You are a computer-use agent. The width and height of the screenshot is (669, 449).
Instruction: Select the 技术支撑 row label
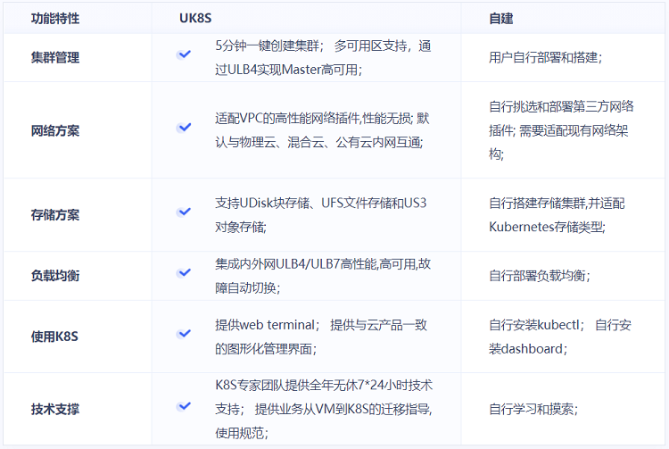coord(55,410)
